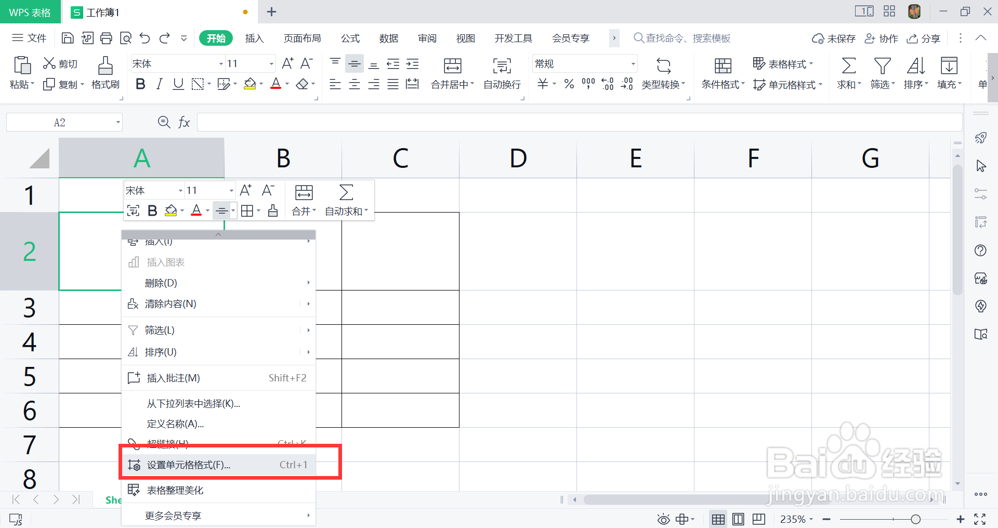998x528 pixels.
Task: Toggle top vertical align in ribbon
Action: click(335, 62)
